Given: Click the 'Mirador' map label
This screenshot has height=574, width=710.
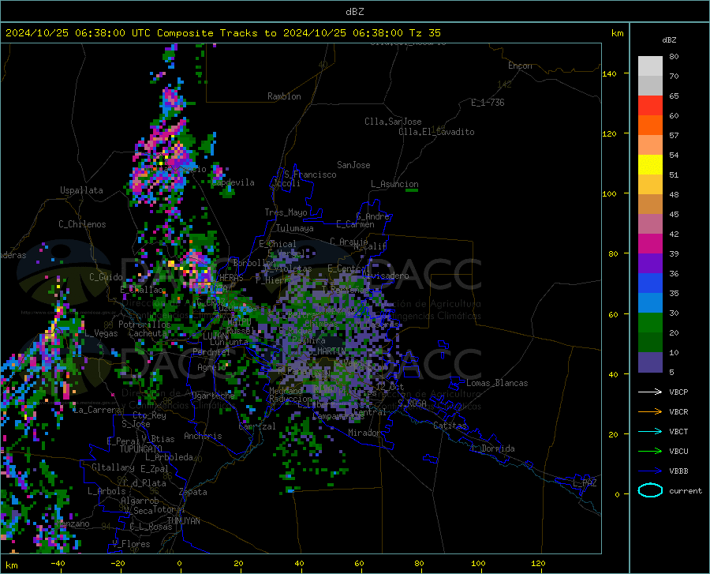Looking at the screenshot, I should click(364, 433).
